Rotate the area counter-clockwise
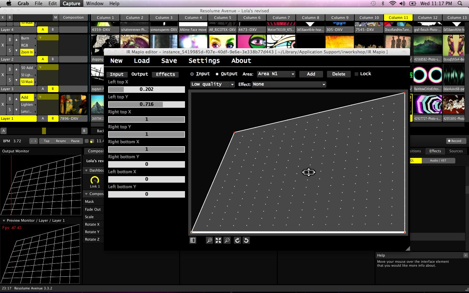The height and width of the screenshot is (293, 469). [x=246, y=240]
